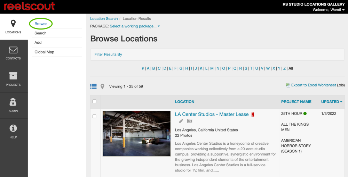Switch to map pin view icon
The height and width of the screenshot is (177, 348).
coord(102,86)
